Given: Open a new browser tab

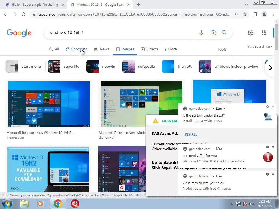Looking at the screenshot, I should (x=139, y=5).
